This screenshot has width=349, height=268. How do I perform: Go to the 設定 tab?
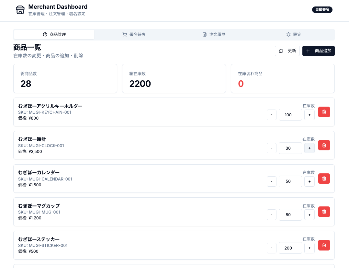pos(294,34)
